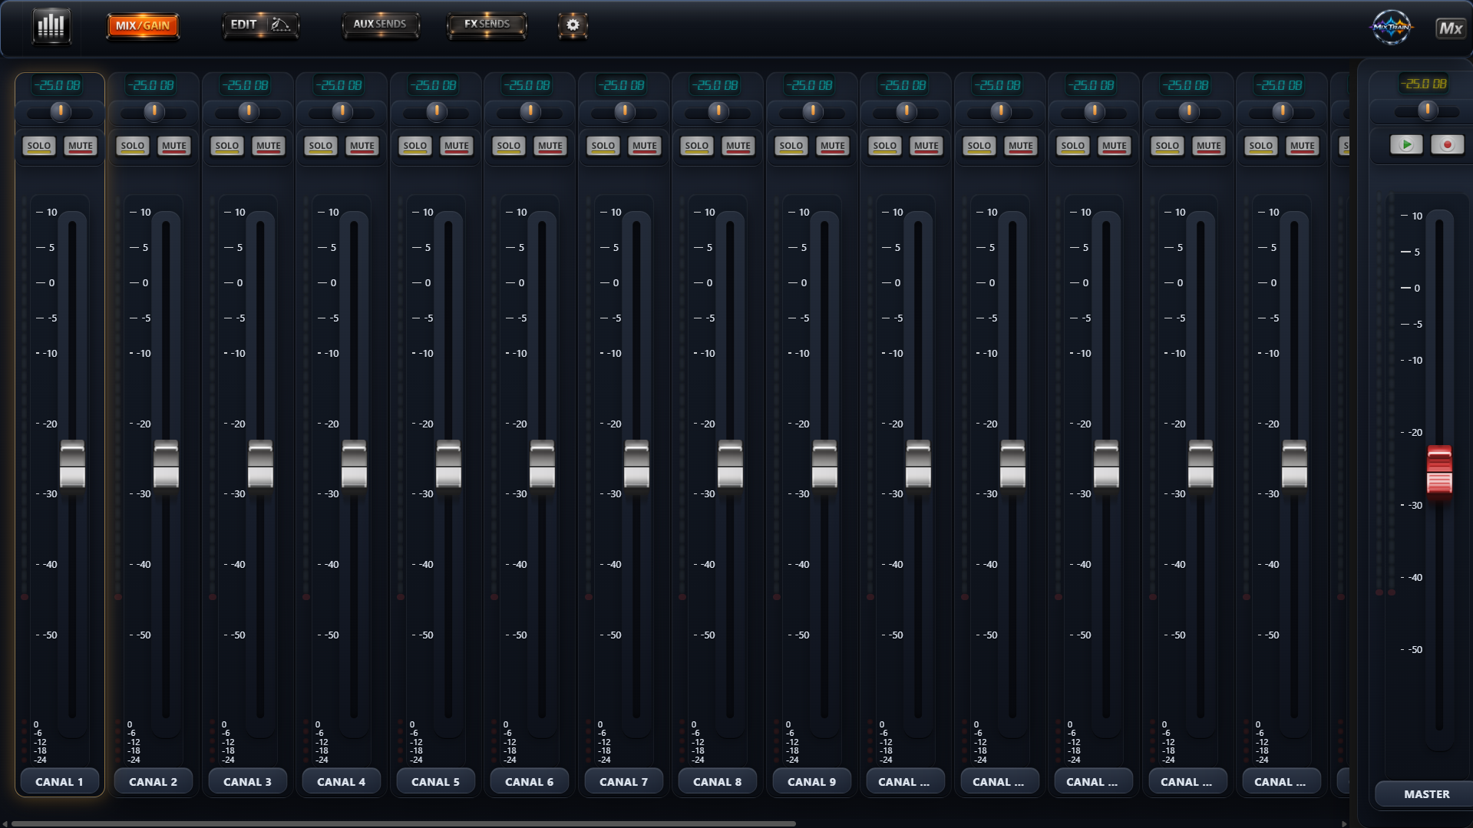Open the level meters view icon
The image size is (1473, 828).
50,26
